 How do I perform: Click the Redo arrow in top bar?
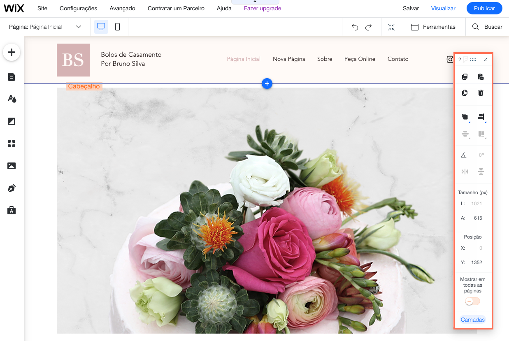point(369,27)
